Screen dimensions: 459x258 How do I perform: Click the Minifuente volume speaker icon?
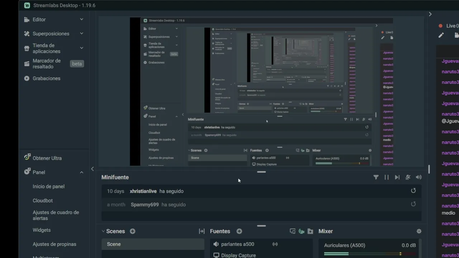point(418,177)
